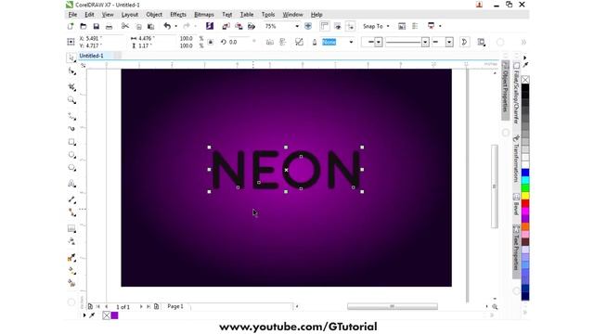594x334 pixels.
Task: Toggle the show guidelines button
Action: pyautogui.click(x=351, y=26)
